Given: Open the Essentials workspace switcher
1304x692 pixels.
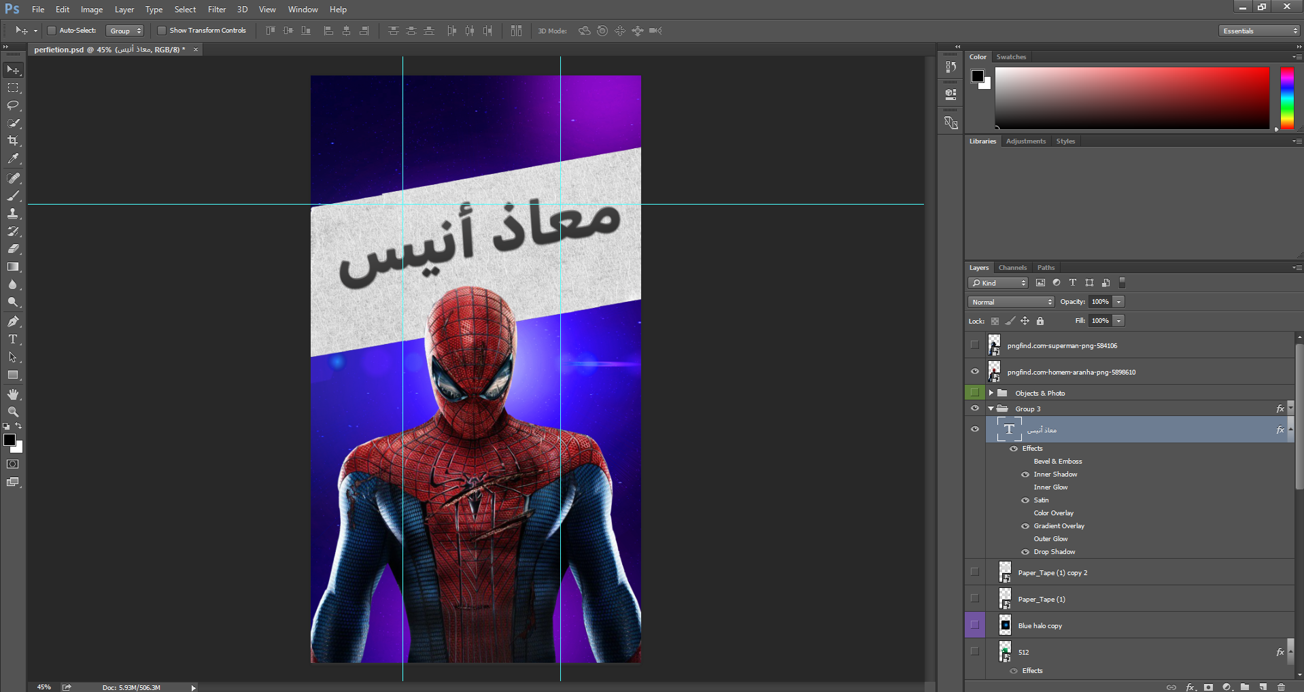Looking at the screenshot, I should pyautogui.click(x=1258, y=30).
